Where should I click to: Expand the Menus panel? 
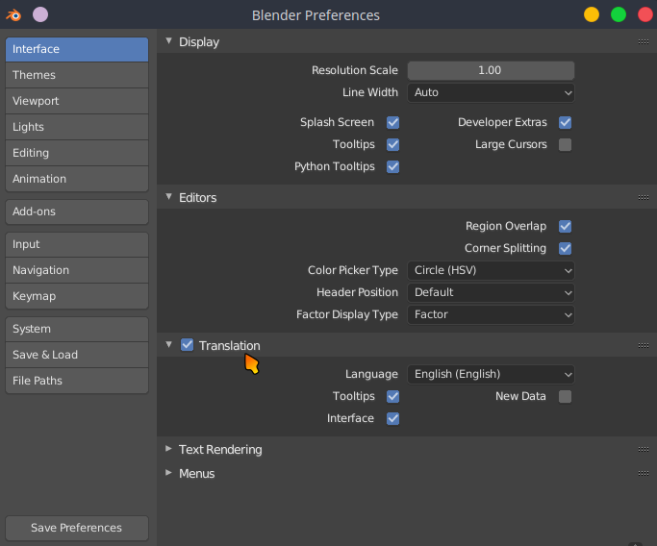pos(169,473)
